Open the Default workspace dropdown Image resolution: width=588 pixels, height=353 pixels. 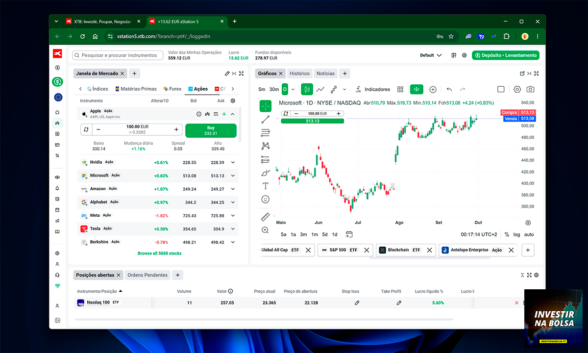[x=431, y=55]
